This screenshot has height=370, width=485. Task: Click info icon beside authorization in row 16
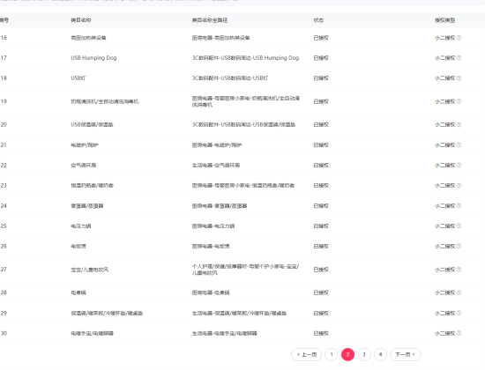pos(459,38)
